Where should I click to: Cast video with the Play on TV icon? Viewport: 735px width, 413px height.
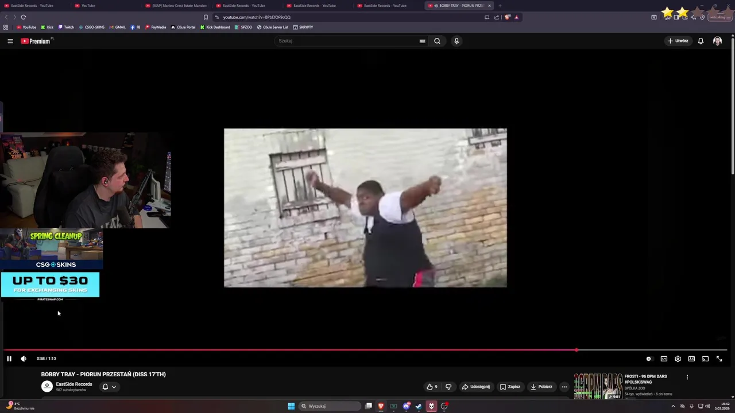(x=705, y=359)
